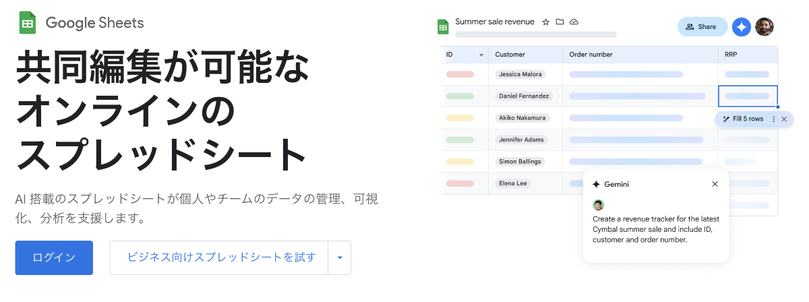Click the user profile avatar

(x=765, y=26)
